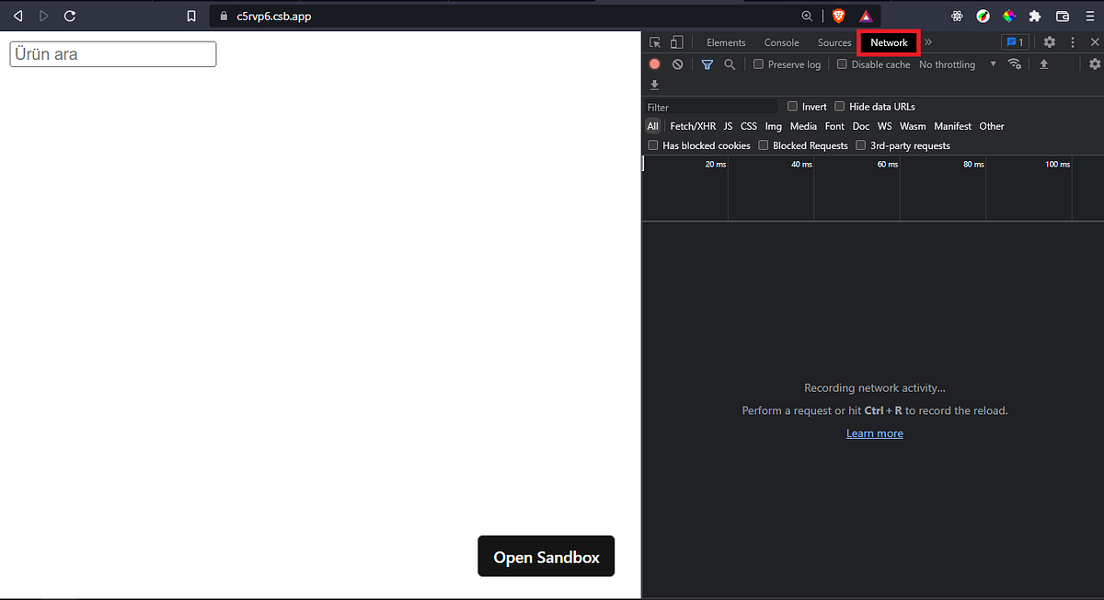Filter requests by Doc type
Image resolution: width=1104 pixels, height=600 pixels.
861,126
